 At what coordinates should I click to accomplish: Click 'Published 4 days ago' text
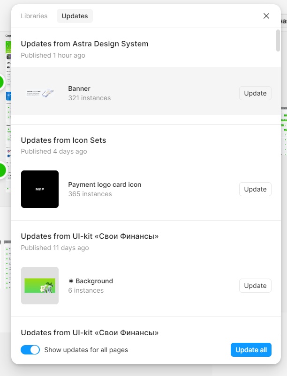[x=54, y=152]
